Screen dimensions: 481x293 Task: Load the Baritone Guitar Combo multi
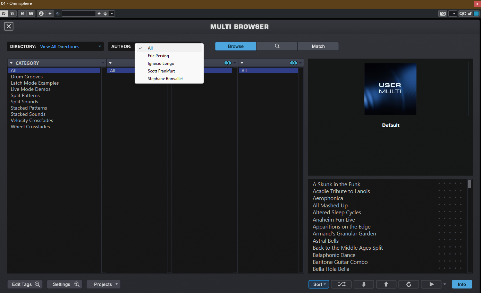point(340,262)
